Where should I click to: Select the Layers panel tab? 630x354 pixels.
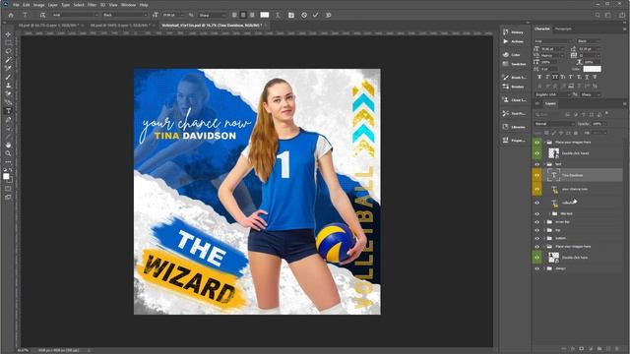tap(550, 103)
